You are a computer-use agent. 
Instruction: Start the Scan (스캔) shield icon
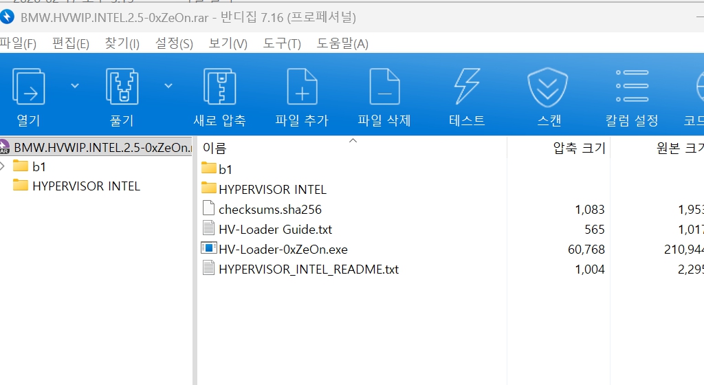548,88
